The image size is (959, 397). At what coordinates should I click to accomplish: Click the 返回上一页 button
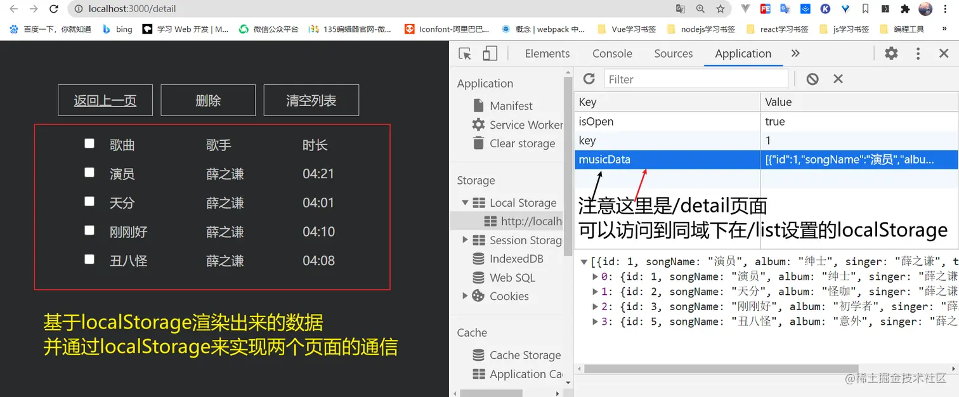coord(105,100)
